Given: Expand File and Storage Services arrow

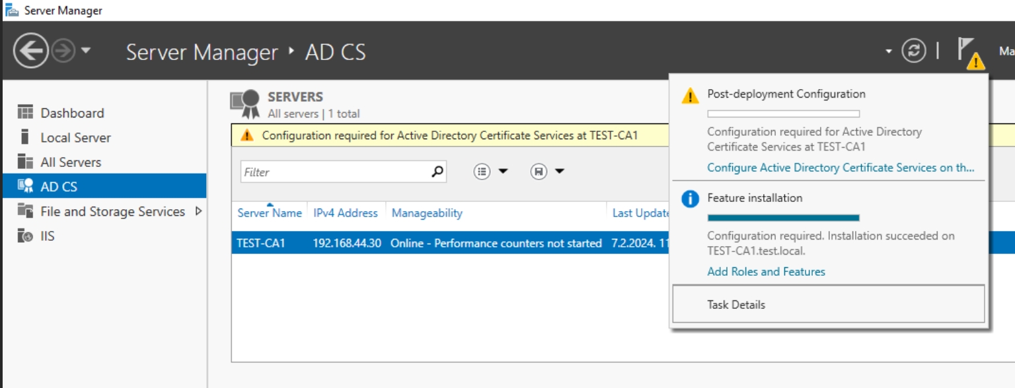Looking at the screenshot, I should 198,211.
